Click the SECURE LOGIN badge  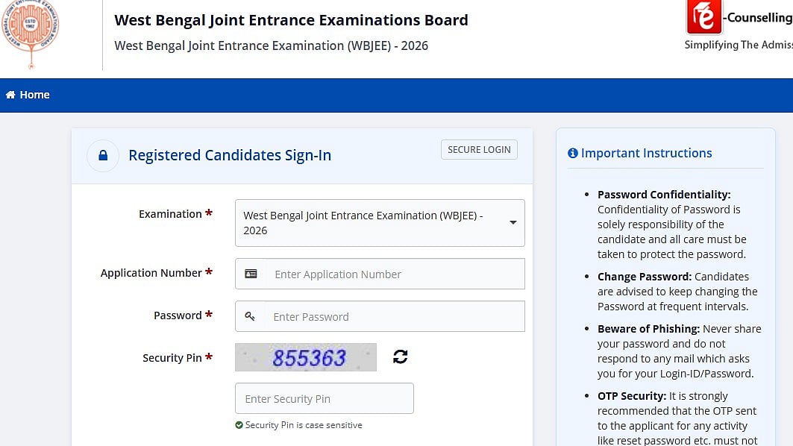point(479,150)
